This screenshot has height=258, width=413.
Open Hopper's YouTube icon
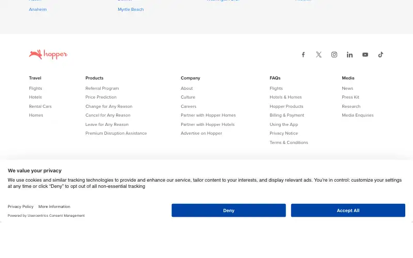(x=365, y=55)
